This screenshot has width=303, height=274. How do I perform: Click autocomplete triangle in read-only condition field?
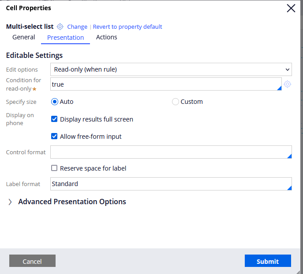(x=279, y=88)
